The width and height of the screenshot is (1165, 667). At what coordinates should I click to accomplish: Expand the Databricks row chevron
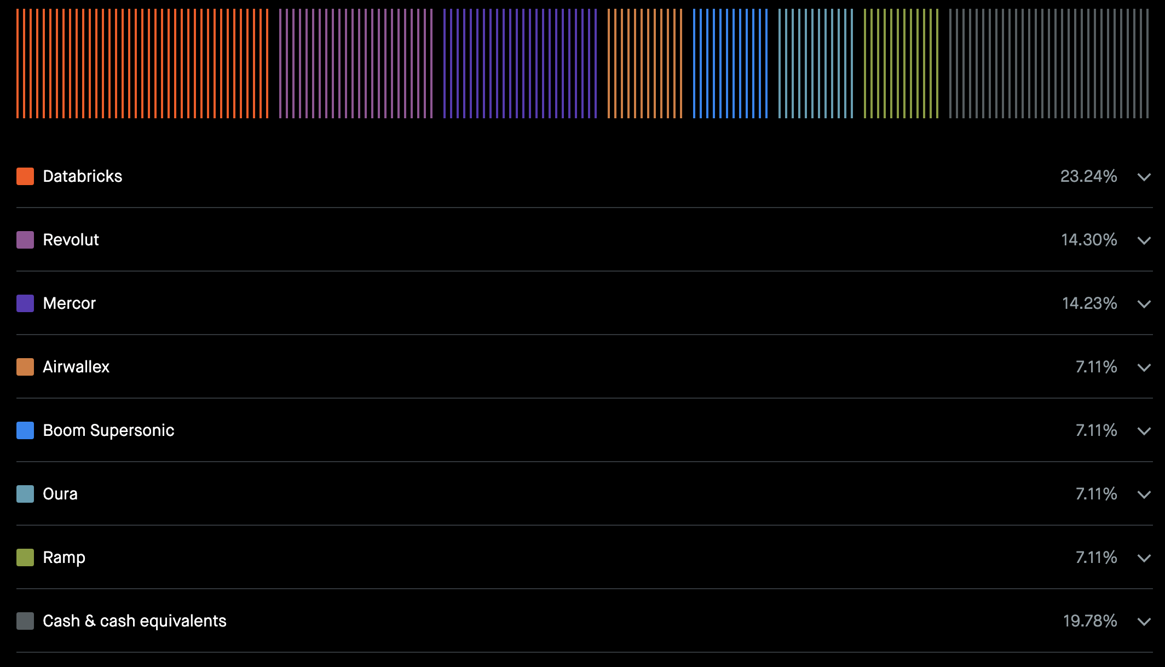click(1144, 177)
